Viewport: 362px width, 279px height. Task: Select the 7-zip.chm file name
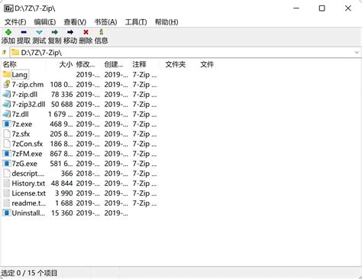(27, 85)
